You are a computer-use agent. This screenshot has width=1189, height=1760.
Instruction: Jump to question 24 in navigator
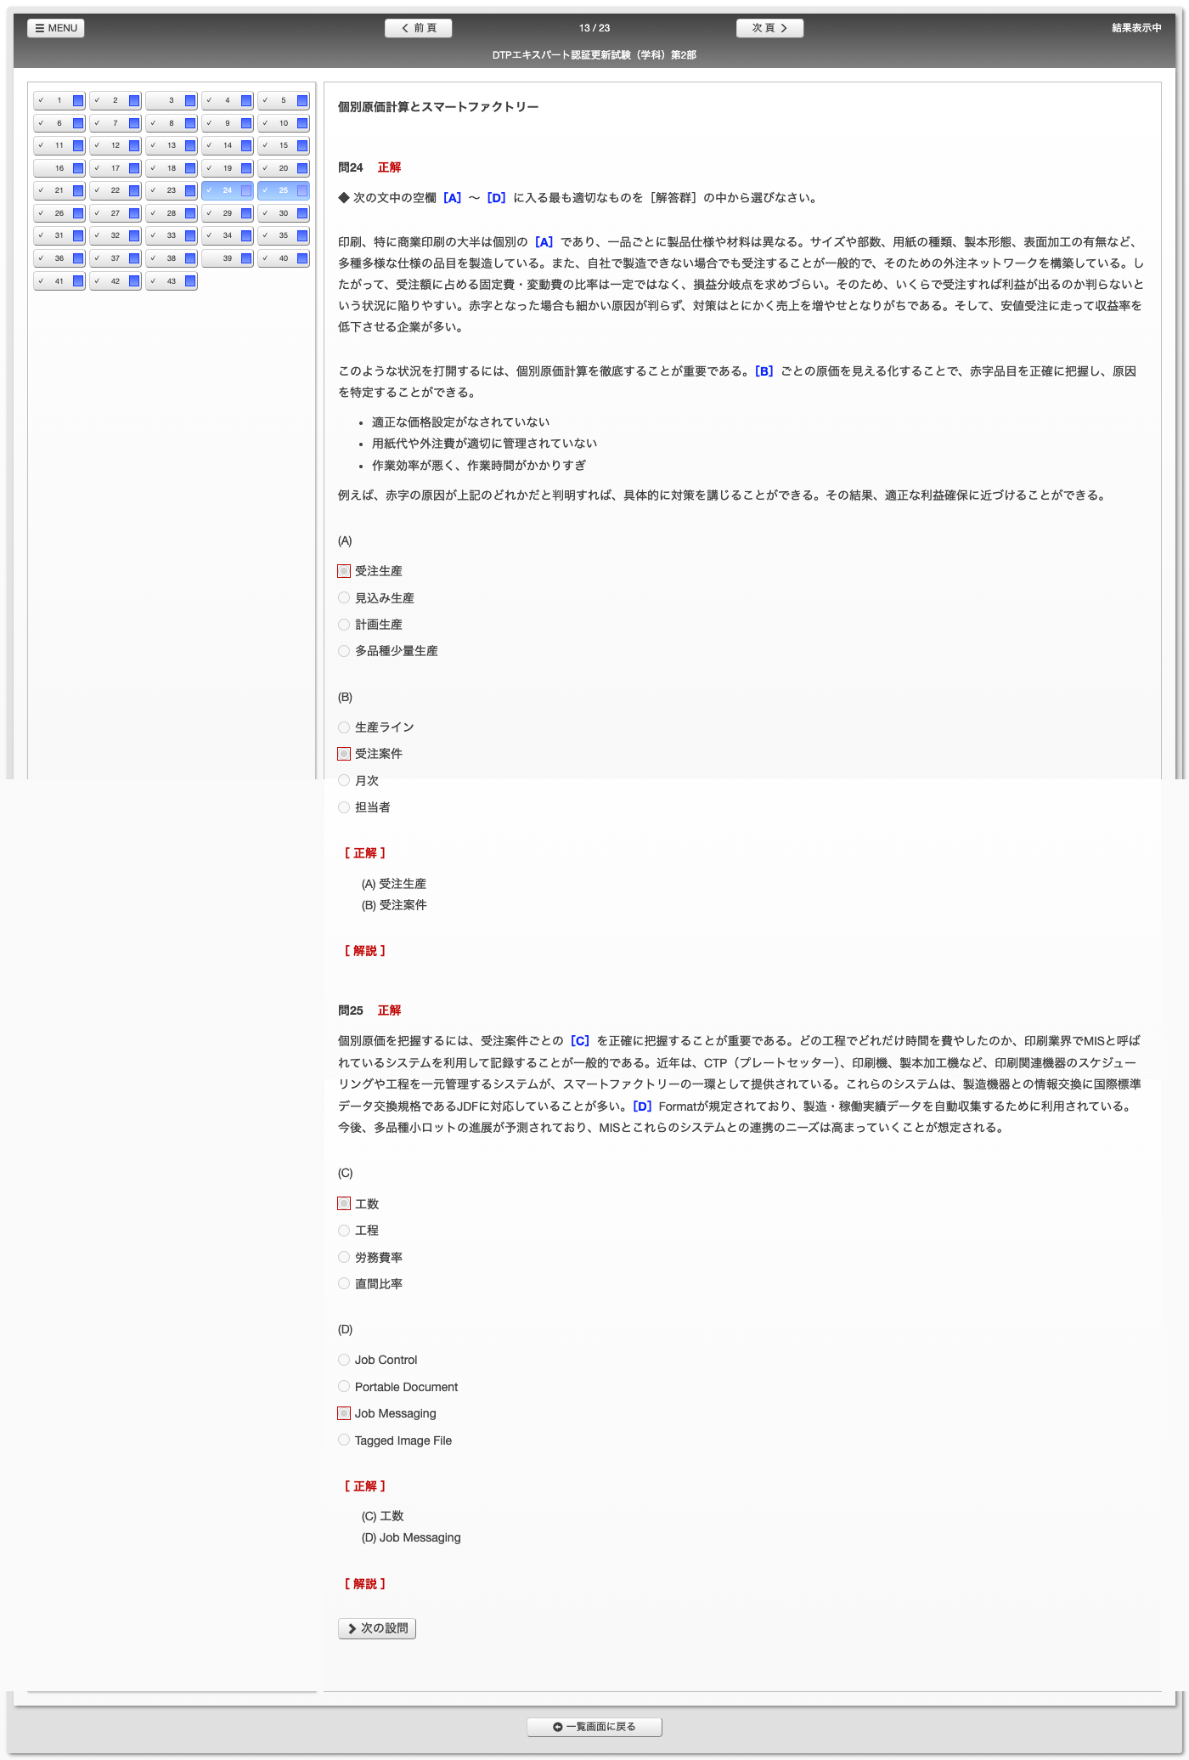click(x=227, y=190)
